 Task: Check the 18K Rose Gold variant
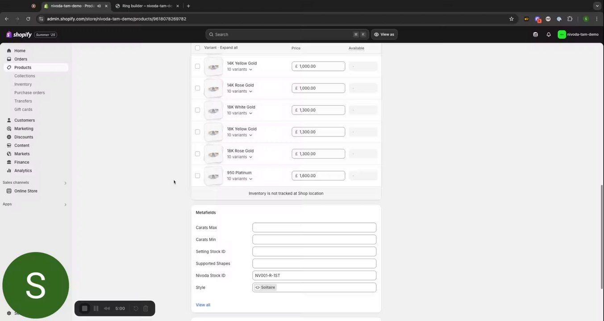click(x=197, y=153)
